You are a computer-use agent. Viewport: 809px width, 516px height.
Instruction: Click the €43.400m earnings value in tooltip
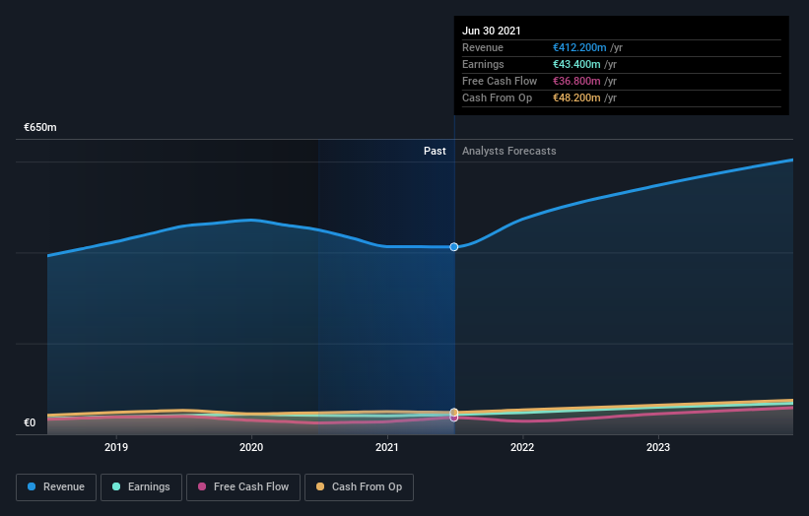[576, 64]
